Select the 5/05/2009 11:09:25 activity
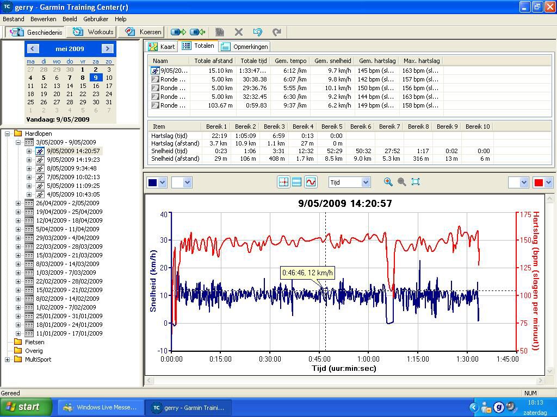Screen dimensions: 557x417 click(73, 186)
